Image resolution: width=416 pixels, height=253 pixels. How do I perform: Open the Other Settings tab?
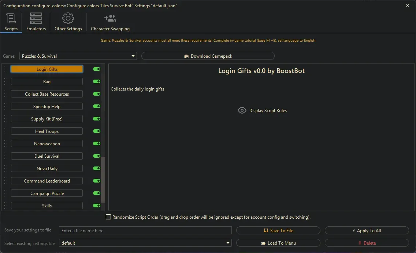[68, 22]
